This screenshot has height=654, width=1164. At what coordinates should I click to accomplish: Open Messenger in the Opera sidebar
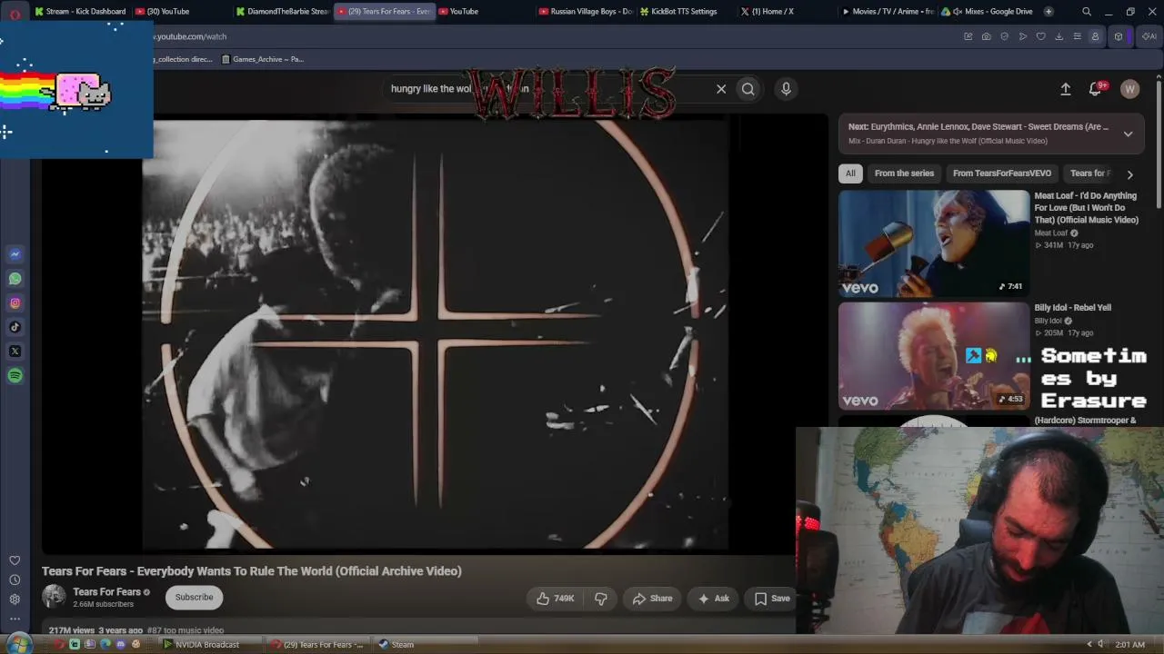[15, 254]
